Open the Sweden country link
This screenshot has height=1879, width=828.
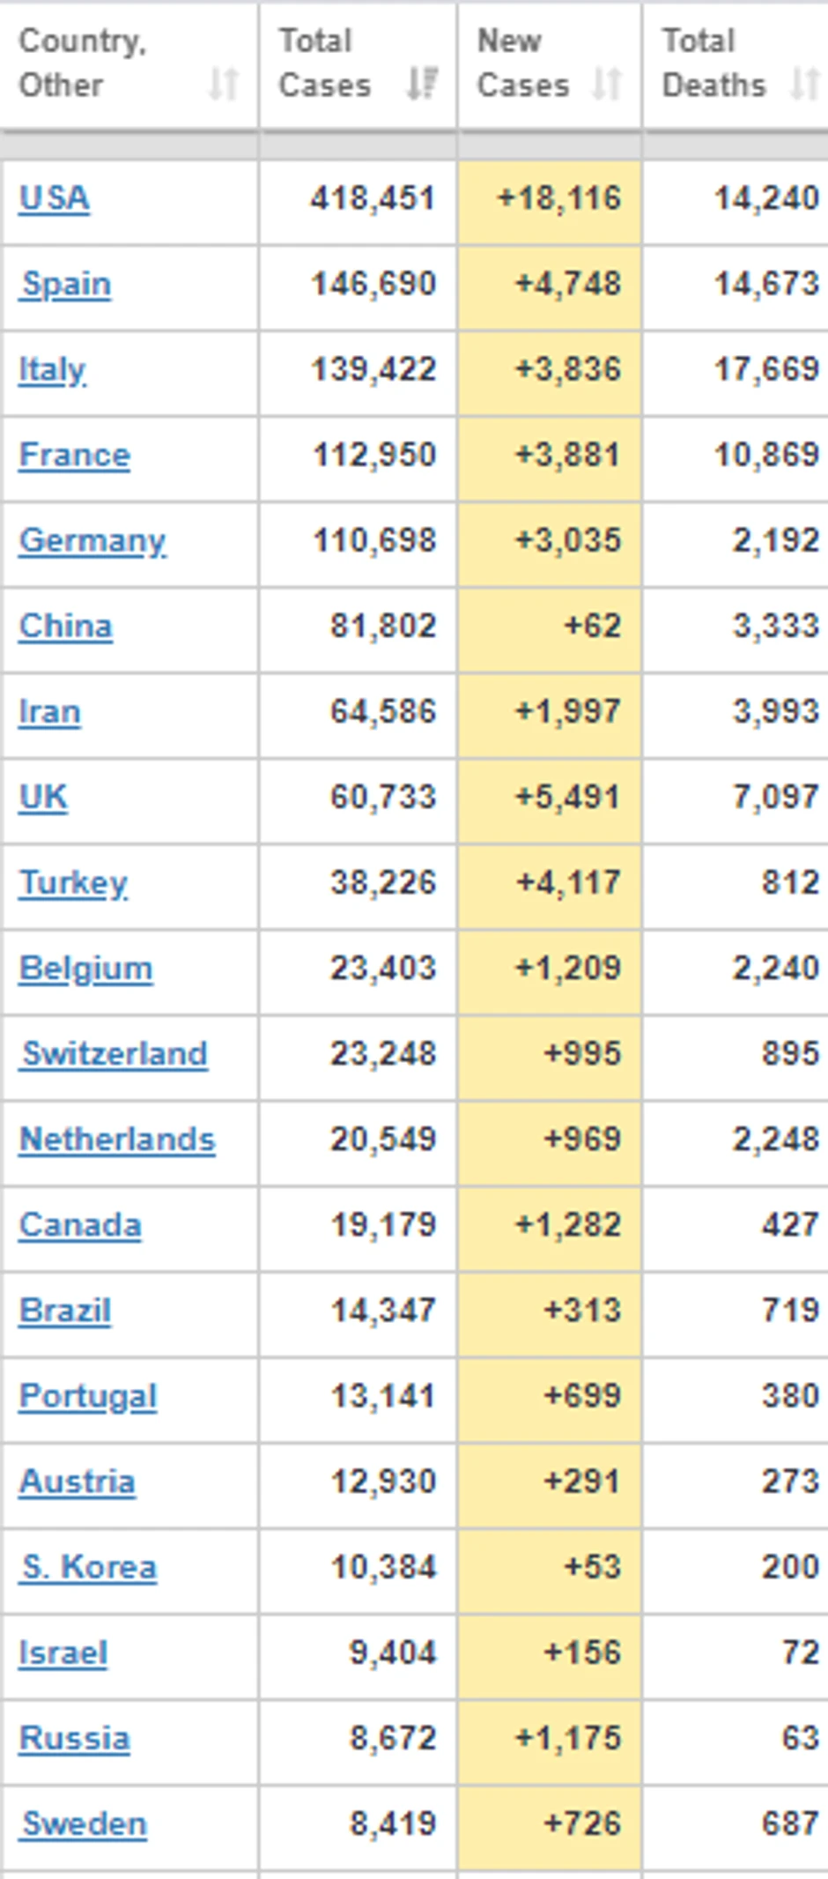[x=84, y=1823]
